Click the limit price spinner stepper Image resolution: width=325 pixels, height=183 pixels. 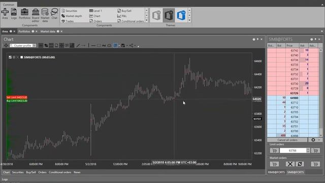point(308,150)
